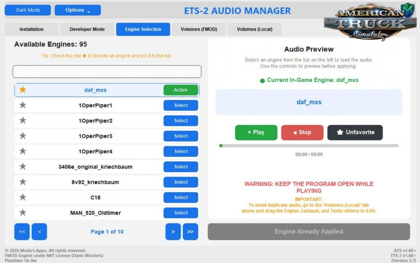
Task: Click the Active button for daf_mxs
Action: (181, 90)
